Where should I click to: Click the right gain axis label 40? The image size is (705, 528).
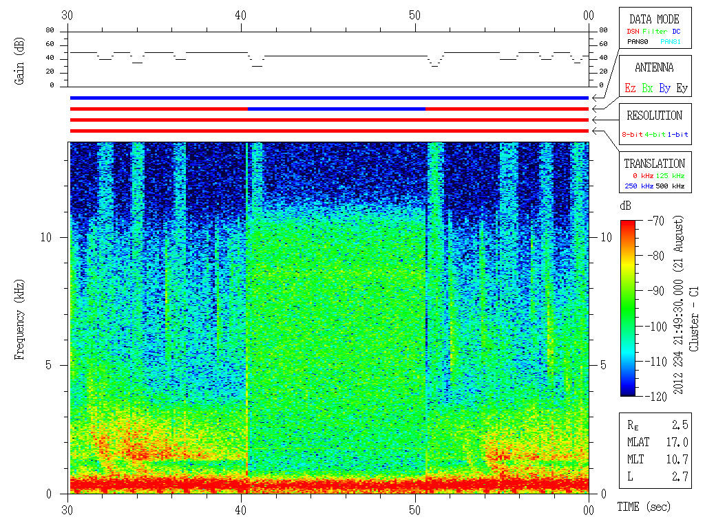603,58
